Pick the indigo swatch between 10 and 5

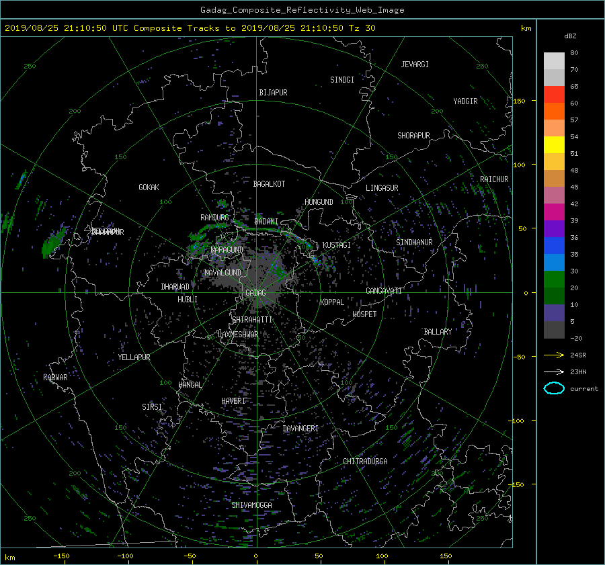tap(554, 313)
